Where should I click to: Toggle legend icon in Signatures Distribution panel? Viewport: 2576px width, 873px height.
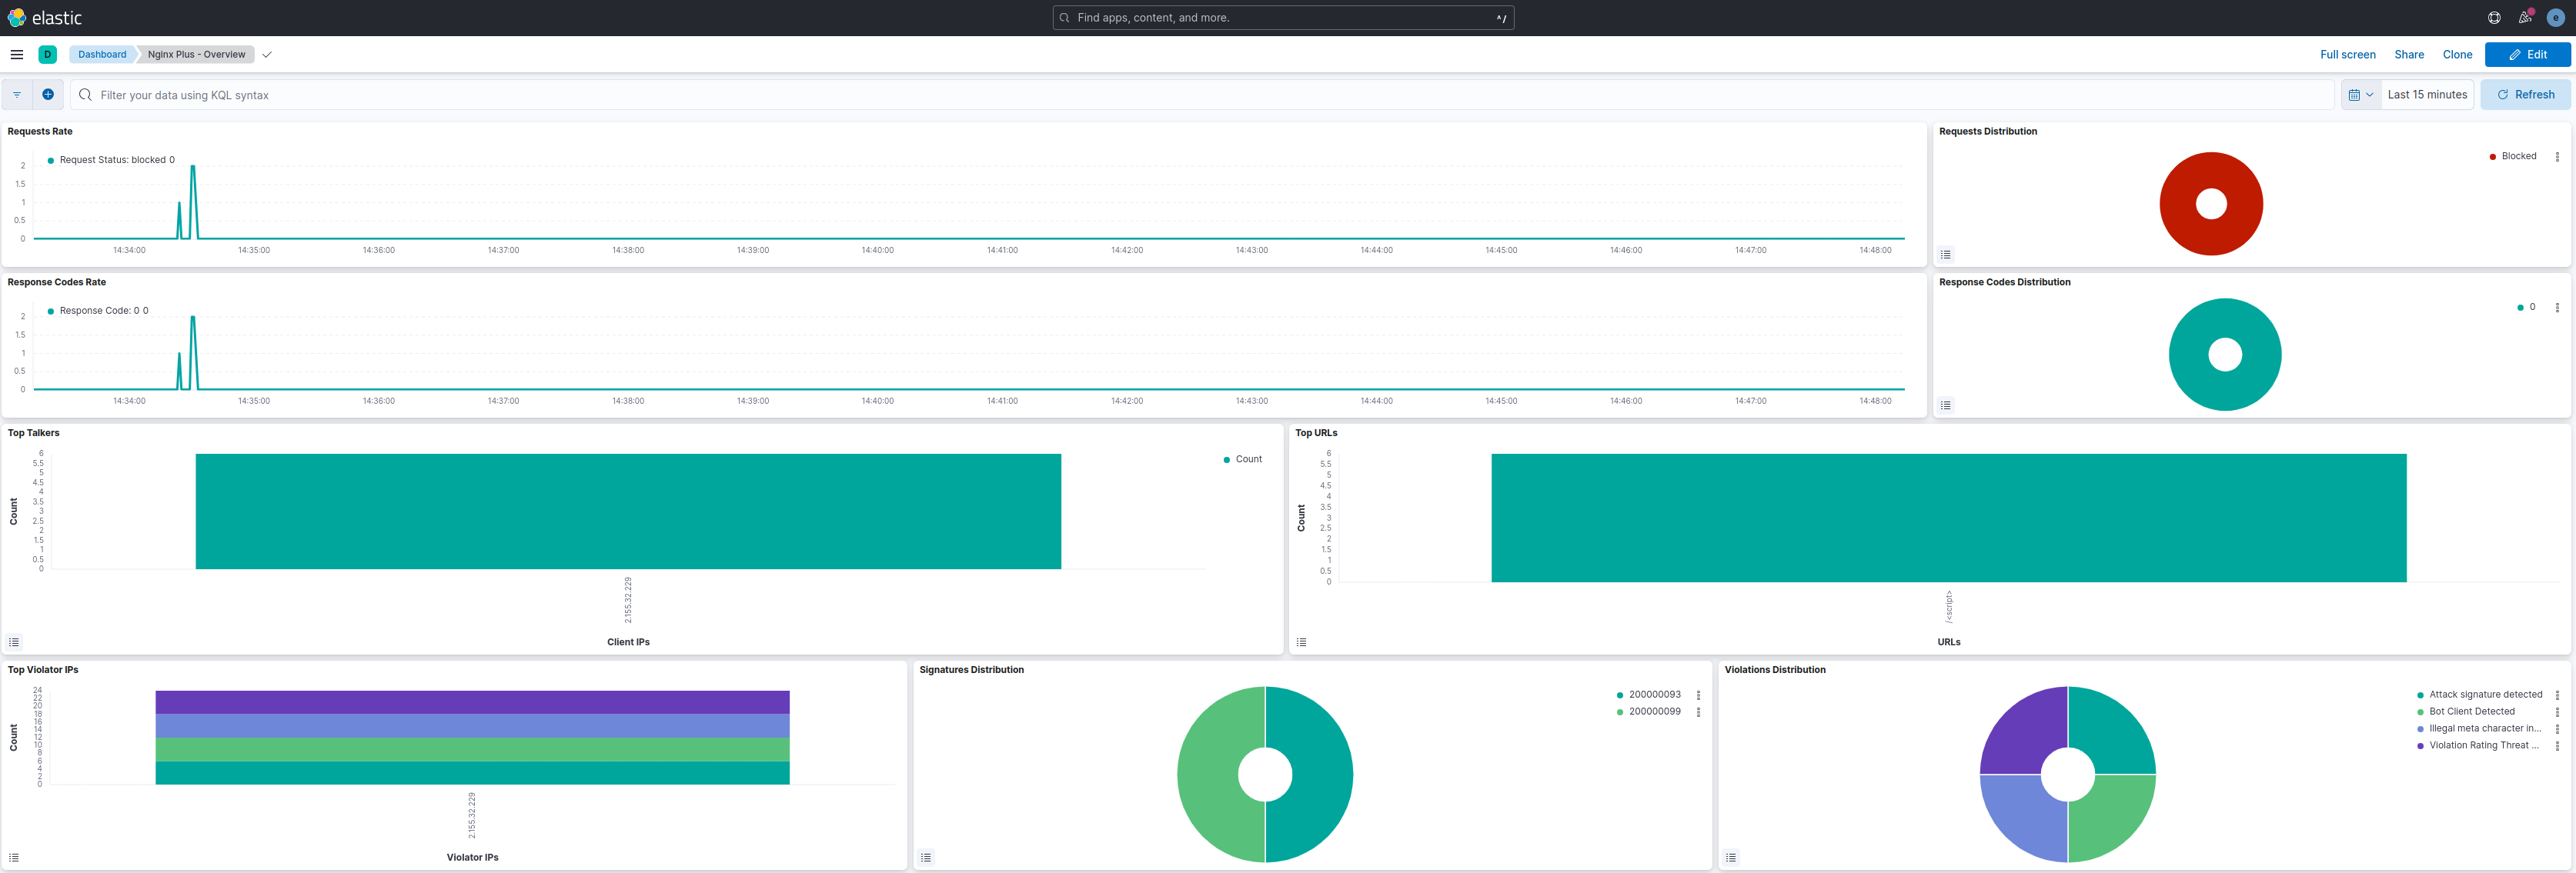[x=926, y=858]
